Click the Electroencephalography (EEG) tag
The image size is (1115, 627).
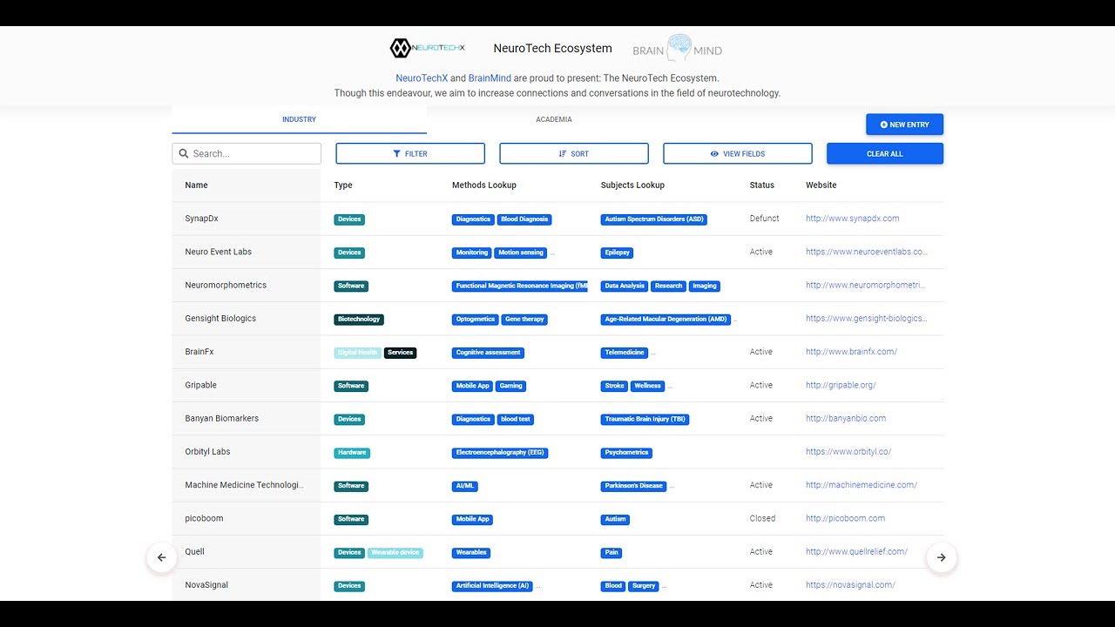coord(500,453)
